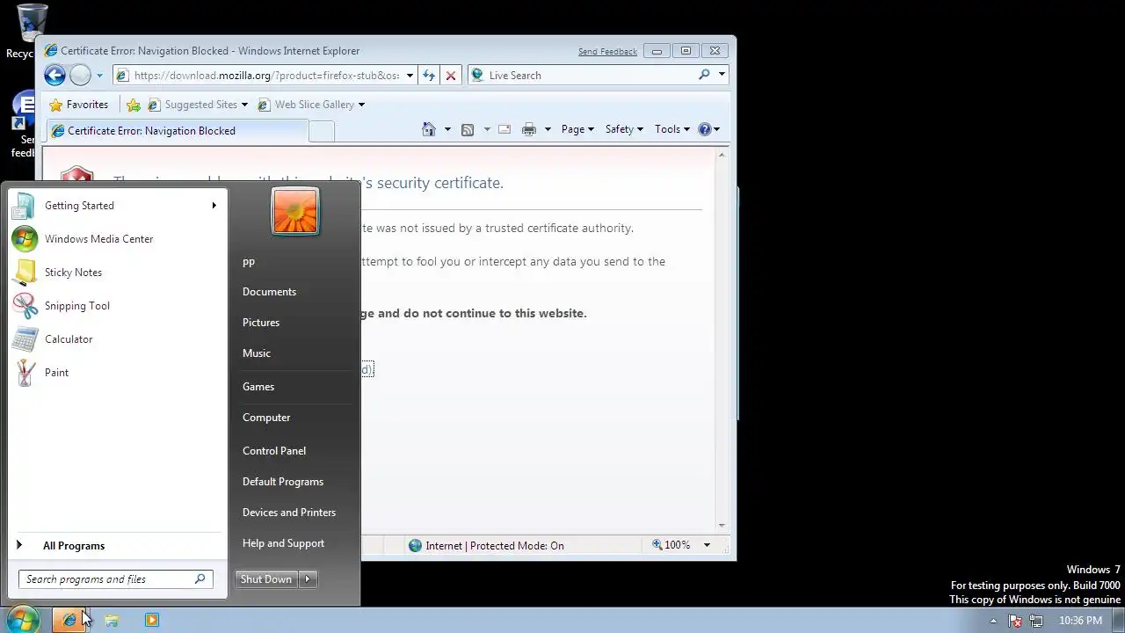Click the Print icon
Screen dimensions: 1125x633
click(x=529, y=129)
